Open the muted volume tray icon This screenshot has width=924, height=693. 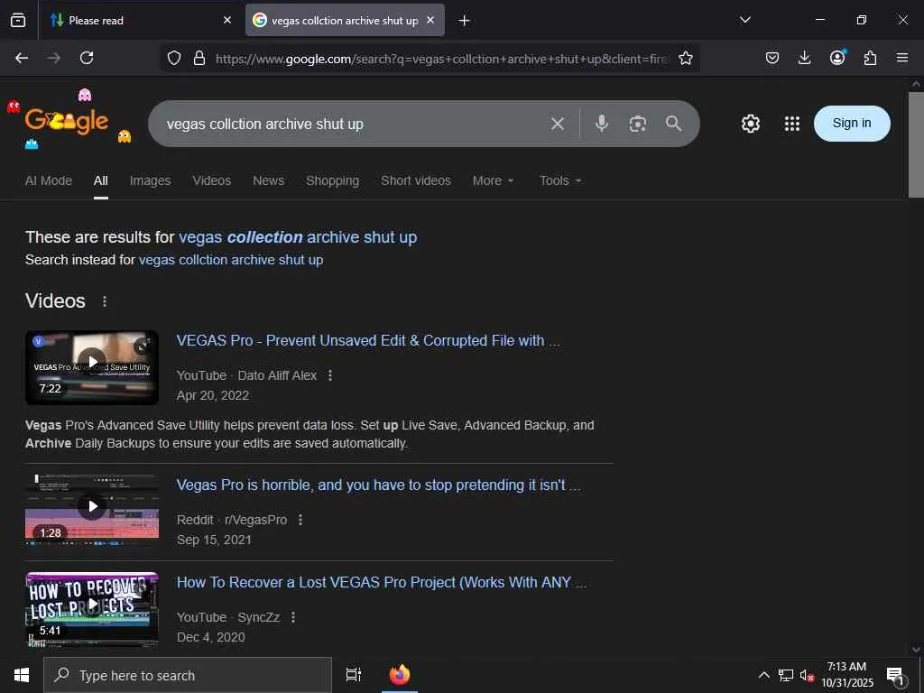[x=806, y=675]
